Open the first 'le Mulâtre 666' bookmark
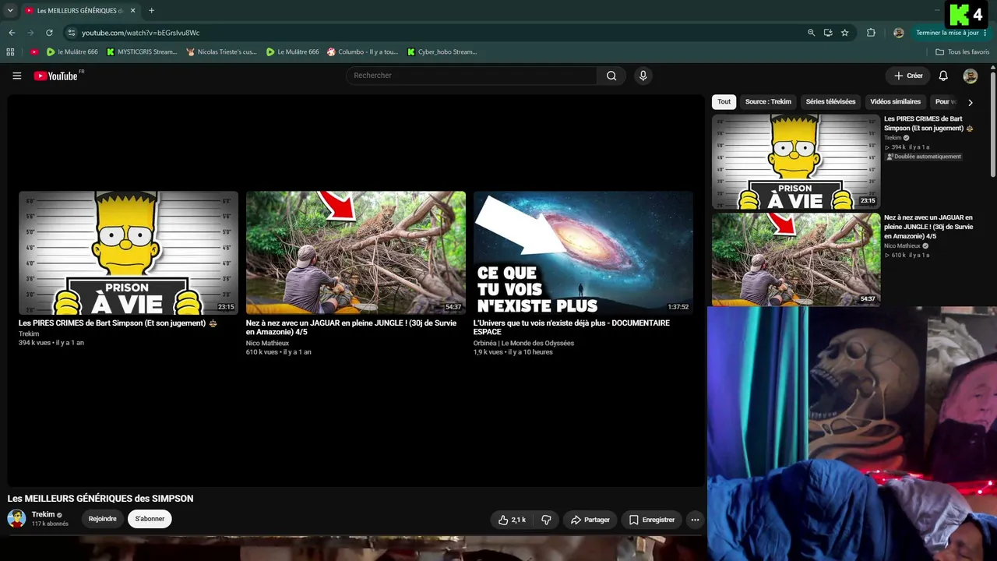 72,52
